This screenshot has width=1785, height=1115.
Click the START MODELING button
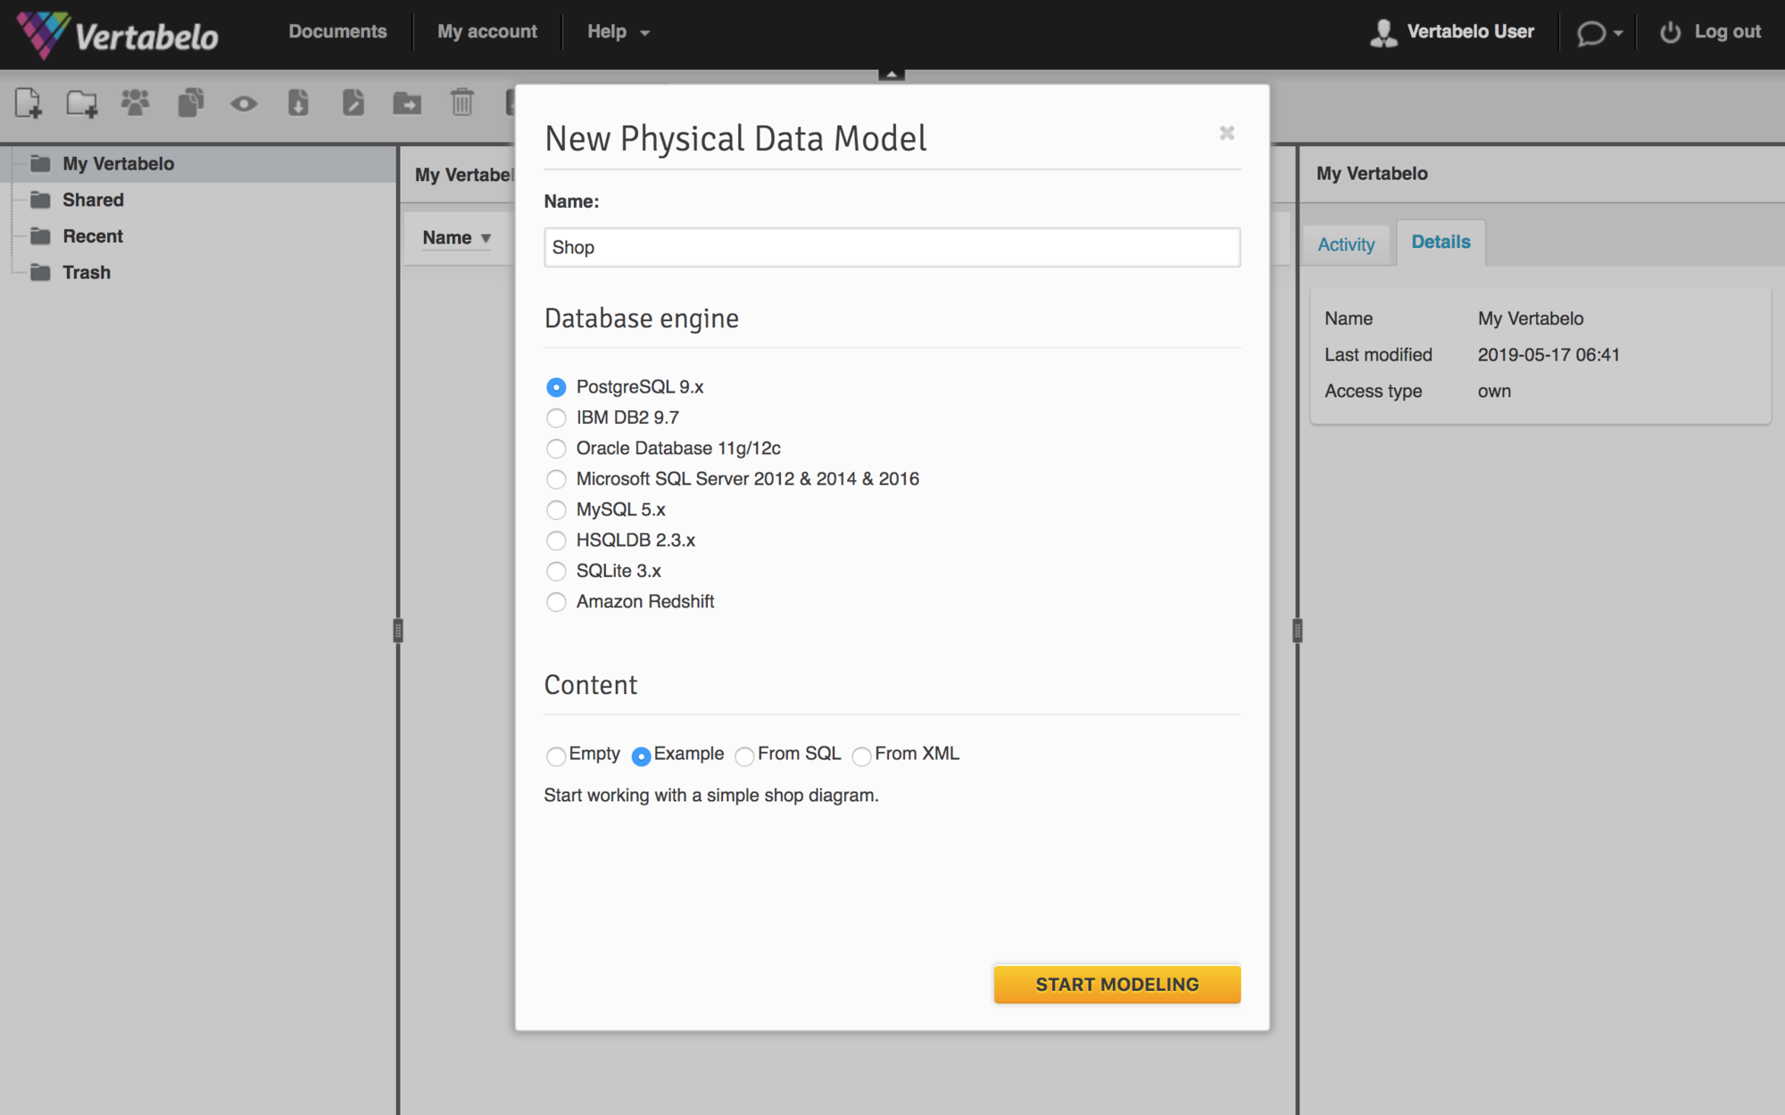[x=1117, y=984]
